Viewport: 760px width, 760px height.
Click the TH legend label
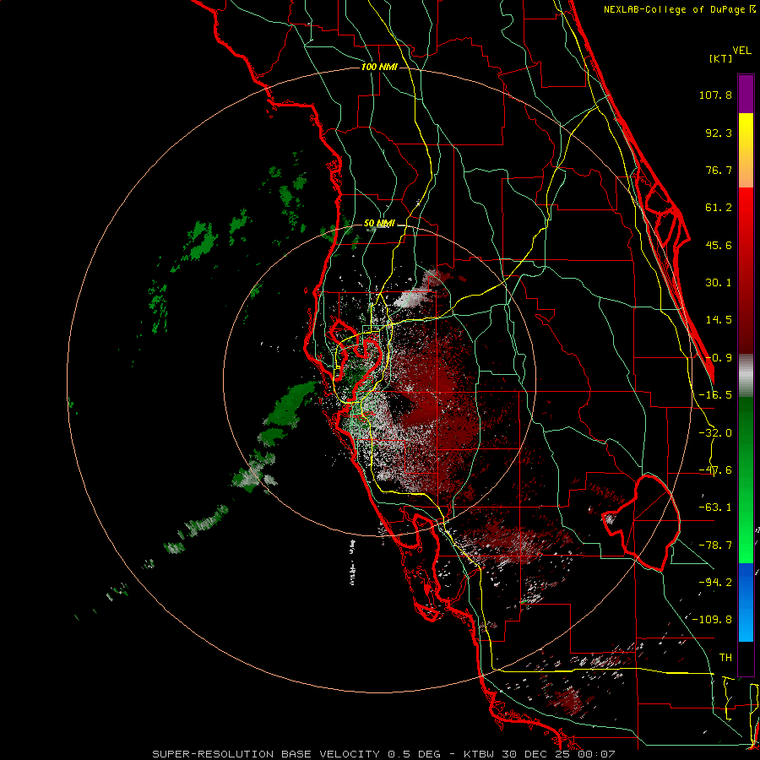click(x=725, y=657)
